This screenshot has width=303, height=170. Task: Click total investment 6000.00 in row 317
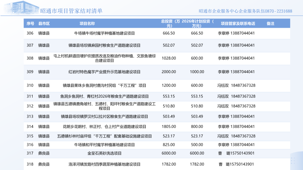169,153
